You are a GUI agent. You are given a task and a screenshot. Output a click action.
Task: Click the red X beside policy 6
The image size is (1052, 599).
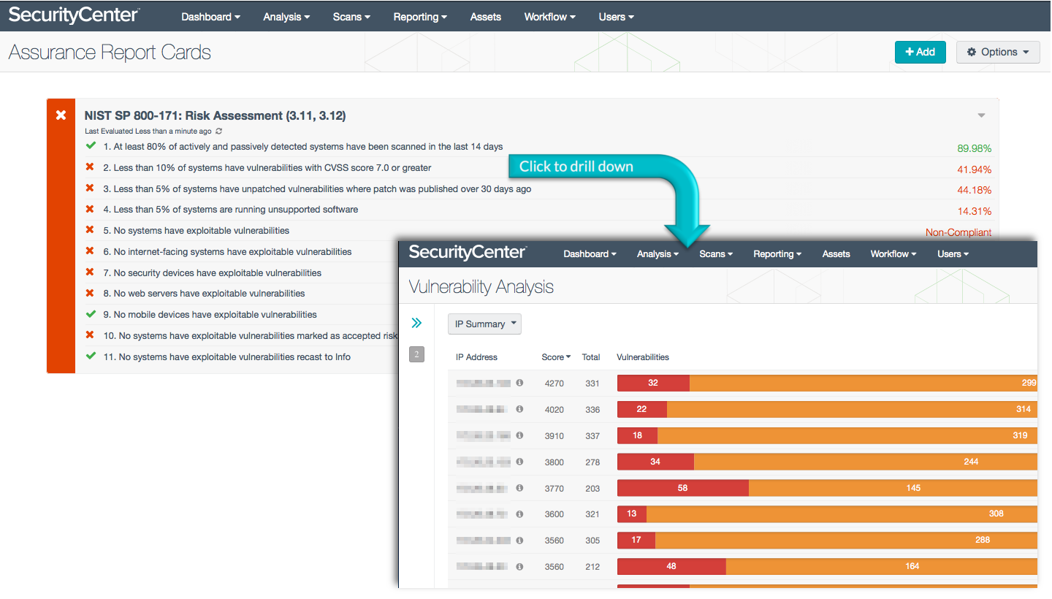point(91,251)
